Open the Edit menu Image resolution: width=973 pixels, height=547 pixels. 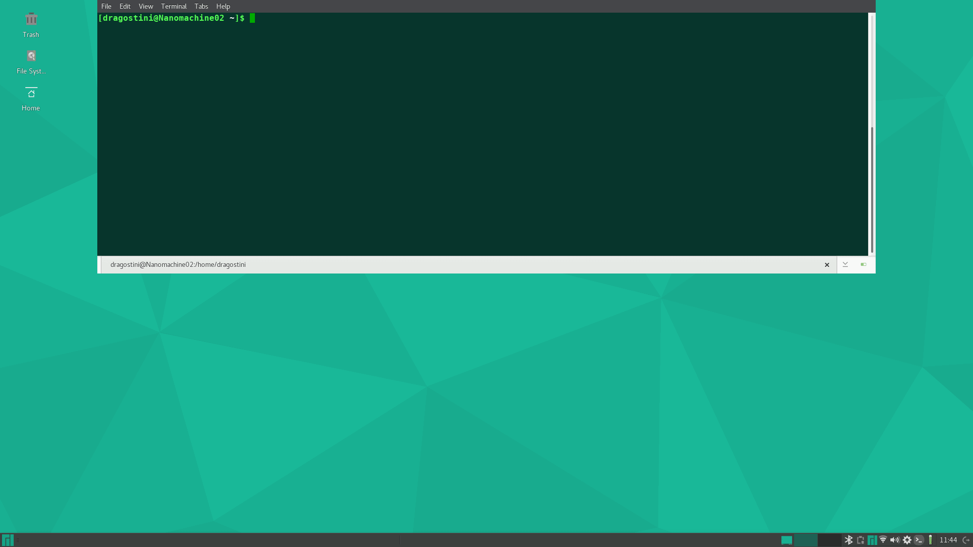pos(125,6)
